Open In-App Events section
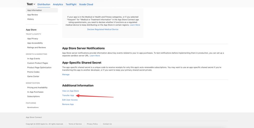The width and height of the screenshot is (254, 128). [34, 59]
